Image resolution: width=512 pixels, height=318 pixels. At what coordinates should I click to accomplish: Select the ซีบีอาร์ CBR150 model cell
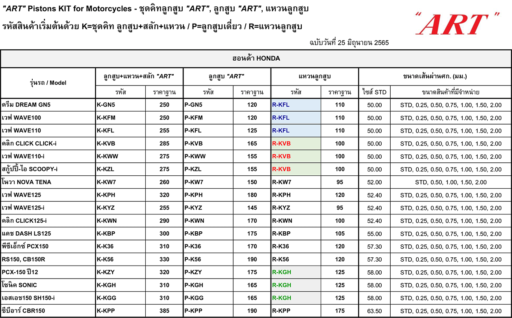(x=48, y=311)
